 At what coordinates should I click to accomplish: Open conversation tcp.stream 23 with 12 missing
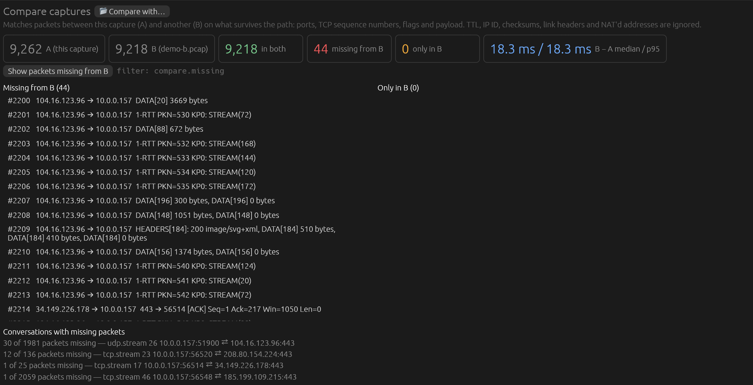148,354
